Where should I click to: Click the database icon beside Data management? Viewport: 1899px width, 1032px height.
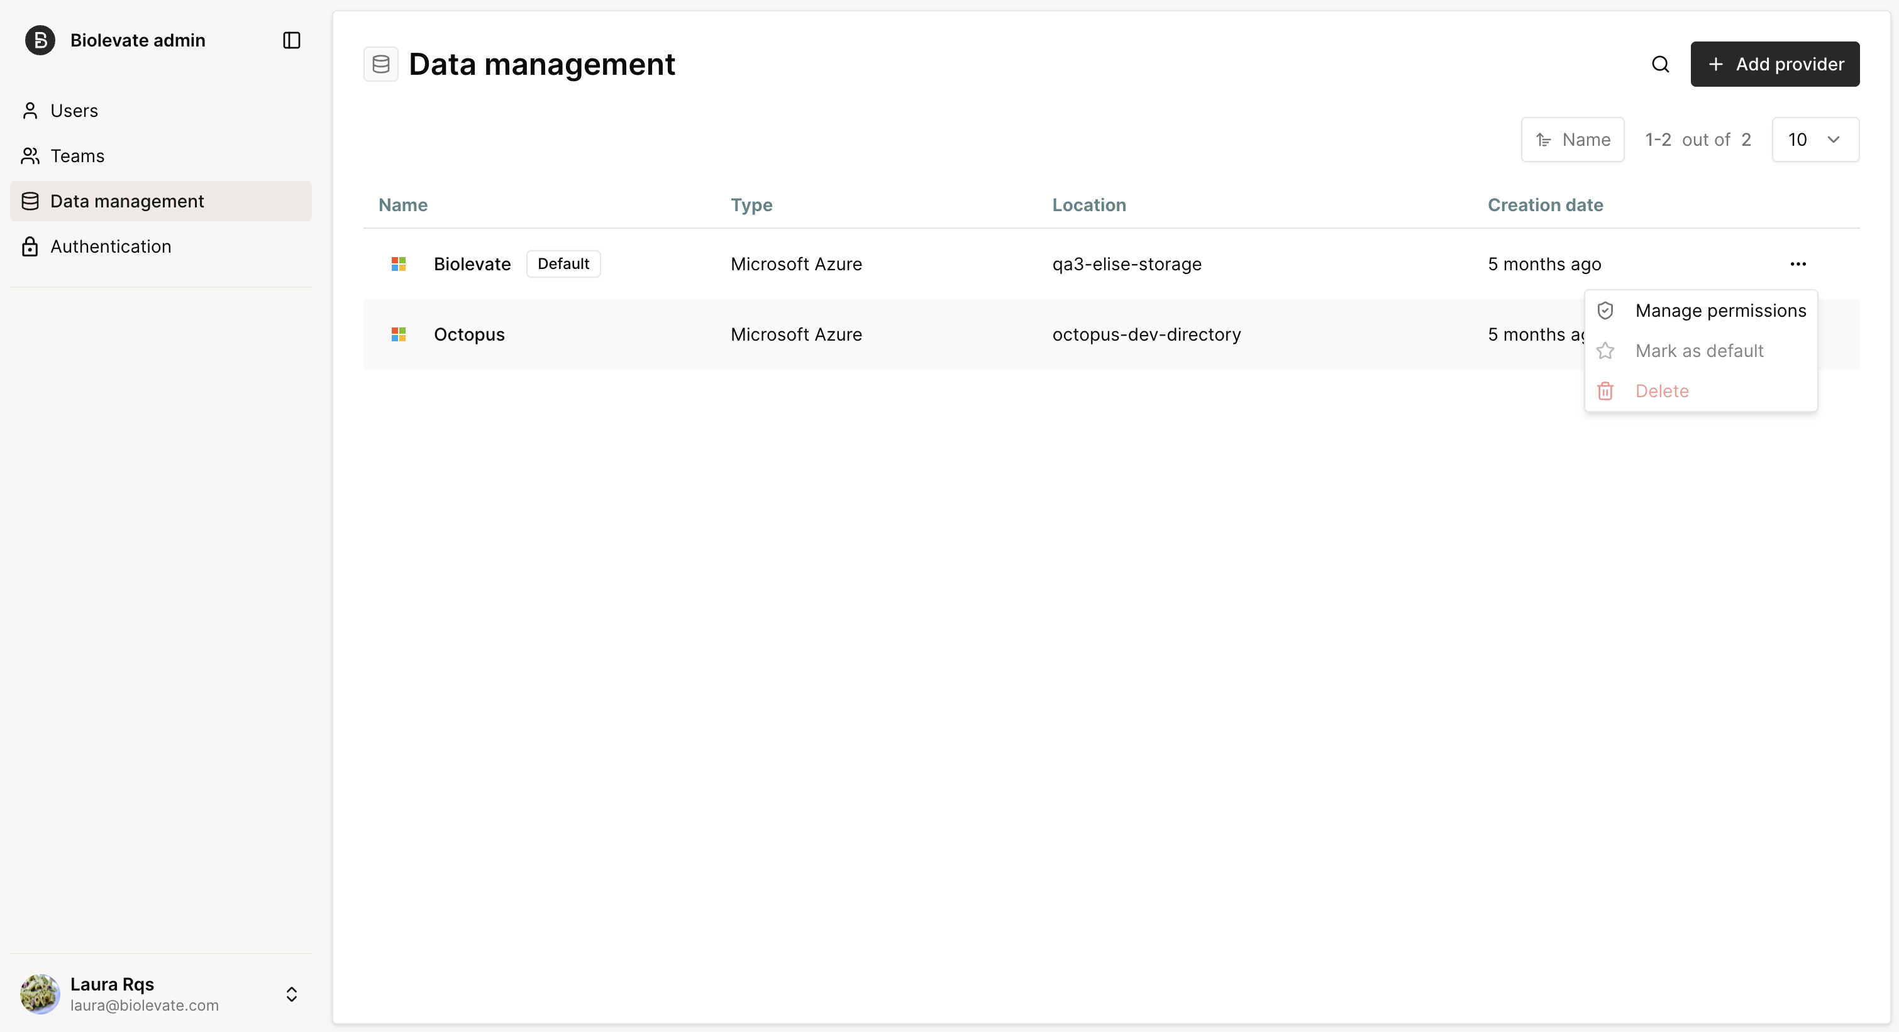tap(30, 201)
